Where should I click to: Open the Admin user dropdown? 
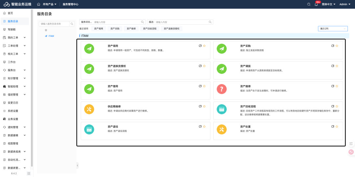[x=345, y=4]
